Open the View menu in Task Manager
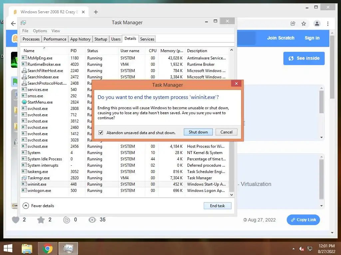Image resolution: width=341 pixels, height=255 pixels. [56, 31]
